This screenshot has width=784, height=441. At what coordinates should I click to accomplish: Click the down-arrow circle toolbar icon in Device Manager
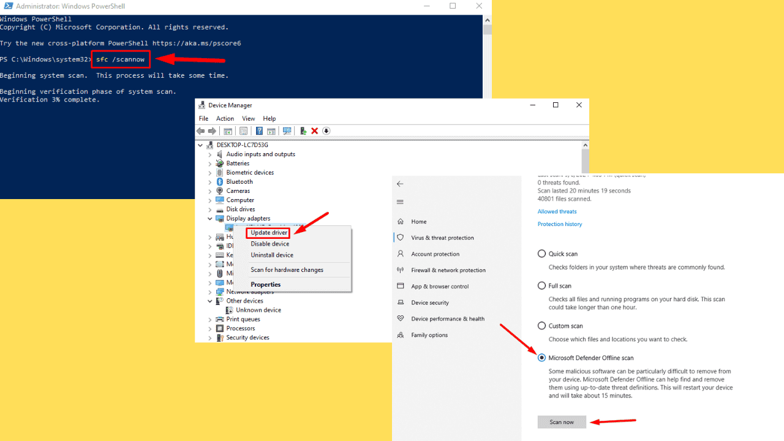coord(326,131)
